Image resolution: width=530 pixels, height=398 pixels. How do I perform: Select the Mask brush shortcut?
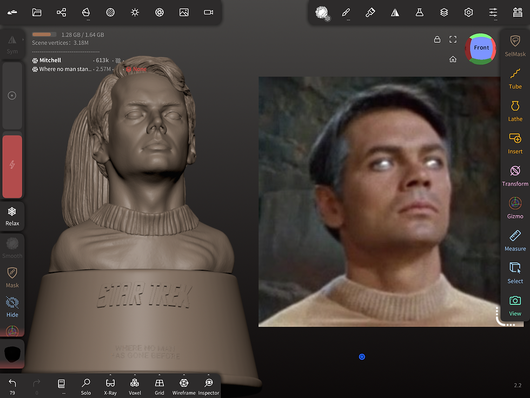click(x=12, y=277)
